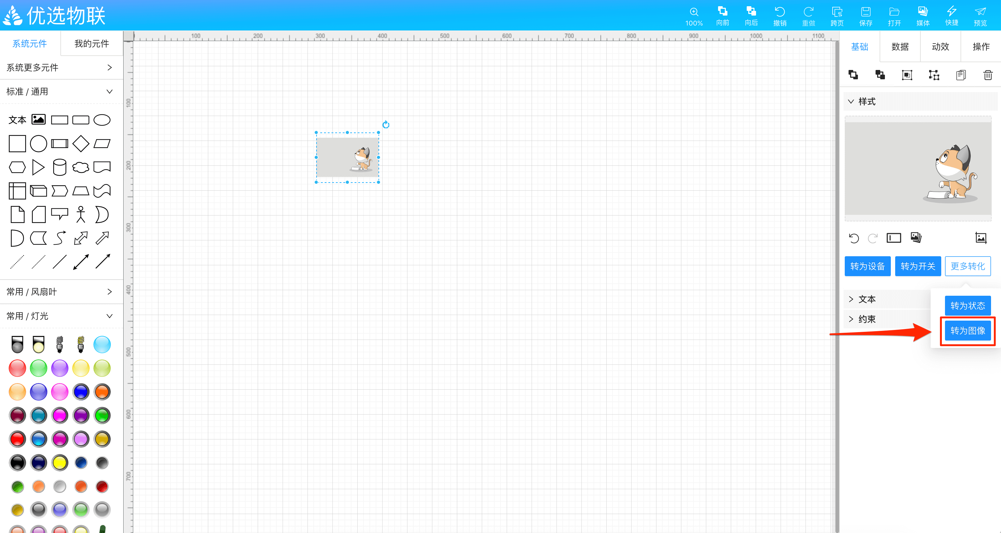Click the 转为开关 button

coord(918,266)
